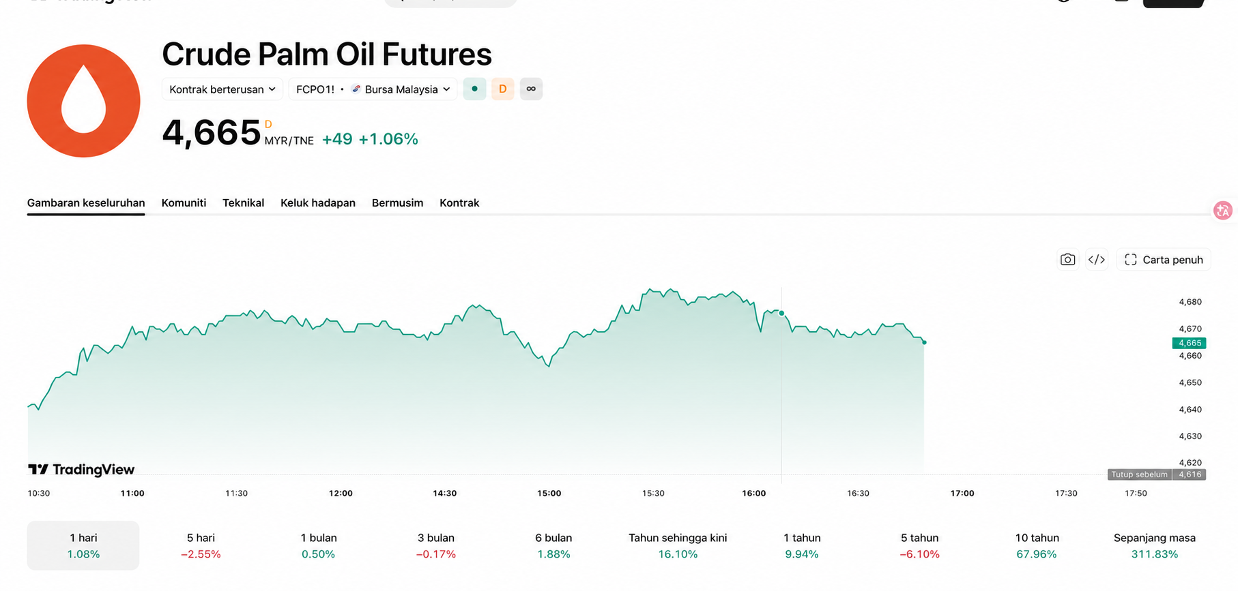Click the pink translate icon at right edge
This screenshot has width=1238, height=591.
click(x=1223, y=211)
